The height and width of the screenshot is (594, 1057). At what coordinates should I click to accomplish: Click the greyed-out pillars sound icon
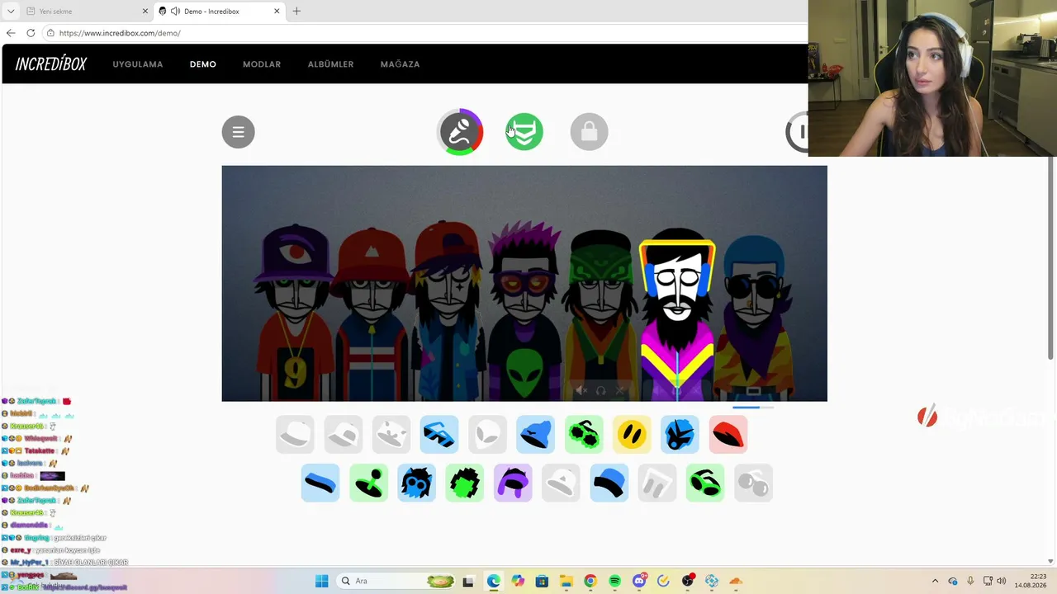coord(657,483)
